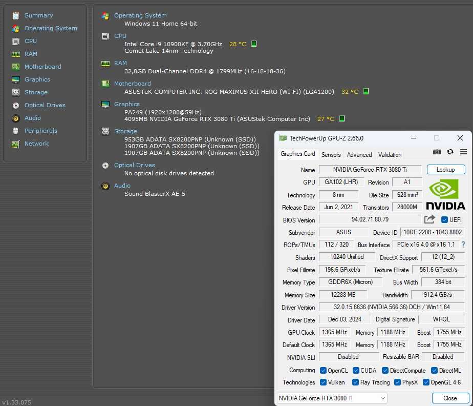
Task: Click the green motherboard temperature indicator icon
Action: coord(366,91)
